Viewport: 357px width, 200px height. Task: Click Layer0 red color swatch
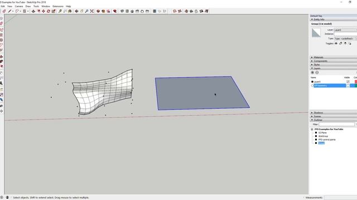tap(356, 82)
